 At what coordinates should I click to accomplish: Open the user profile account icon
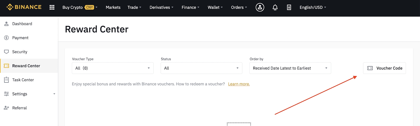260,7
